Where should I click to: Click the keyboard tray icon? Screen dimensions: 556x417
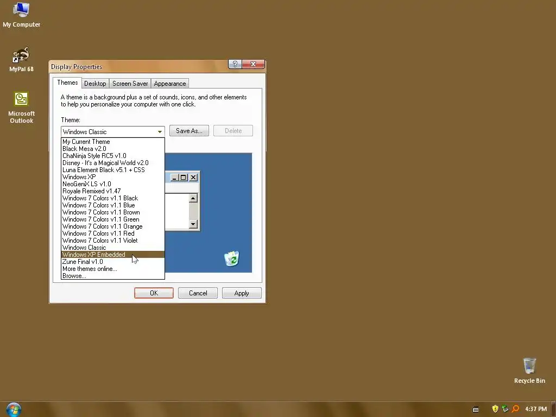(x=476, y=409)
